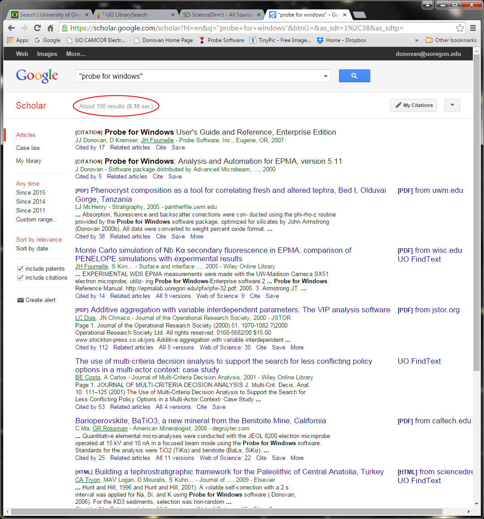Expand the search box dropdown arrow

[326, 77]
